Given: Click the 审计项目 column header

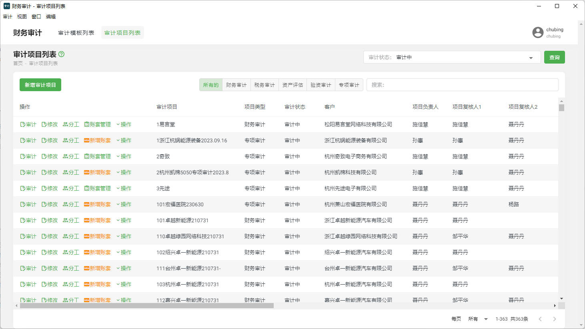Looking at the screenshot, I should coord(167,107).
